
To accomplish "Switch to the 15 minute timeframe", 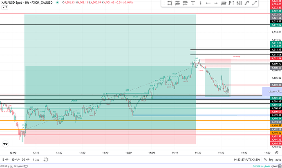I will coord(16,159).
